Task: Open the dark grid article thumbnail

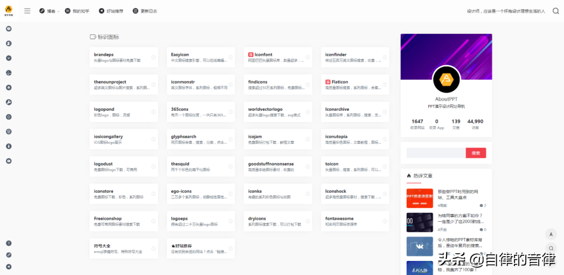Action: point(420,222)
